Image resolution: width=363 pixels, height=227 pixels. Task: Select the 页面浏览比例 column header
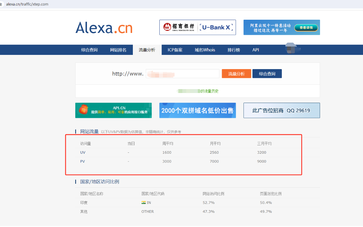point(271,194)
